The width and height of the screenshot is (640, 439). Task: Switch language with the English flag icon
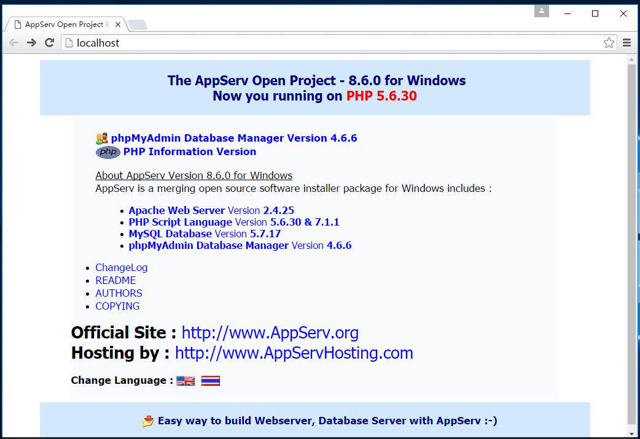point(185,381)
